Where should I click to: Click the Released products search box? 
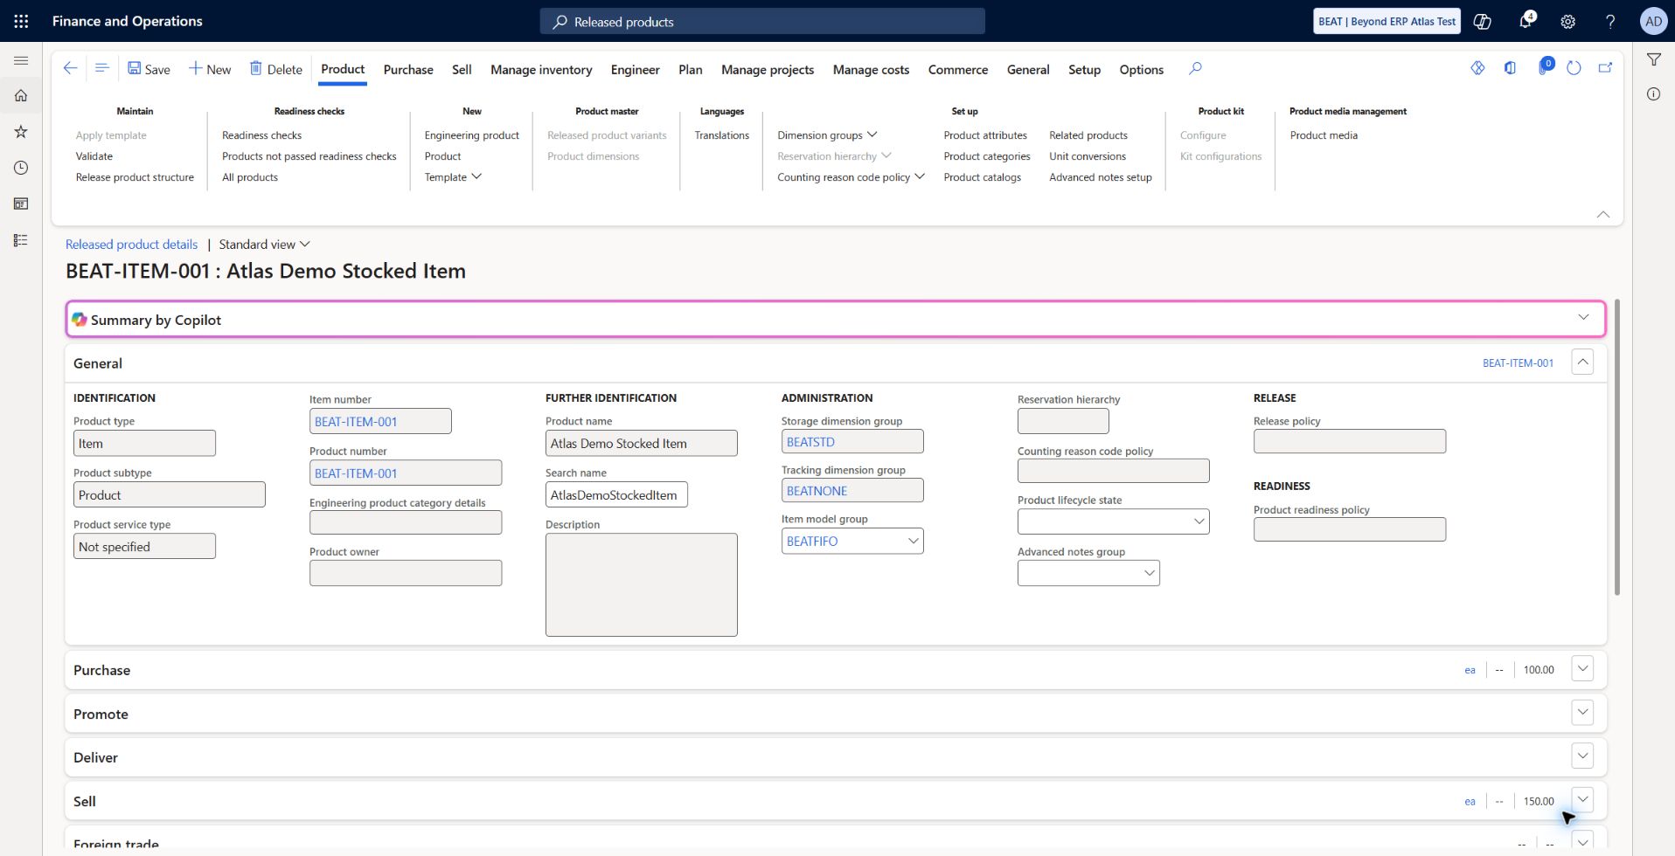tap(762, 22)
